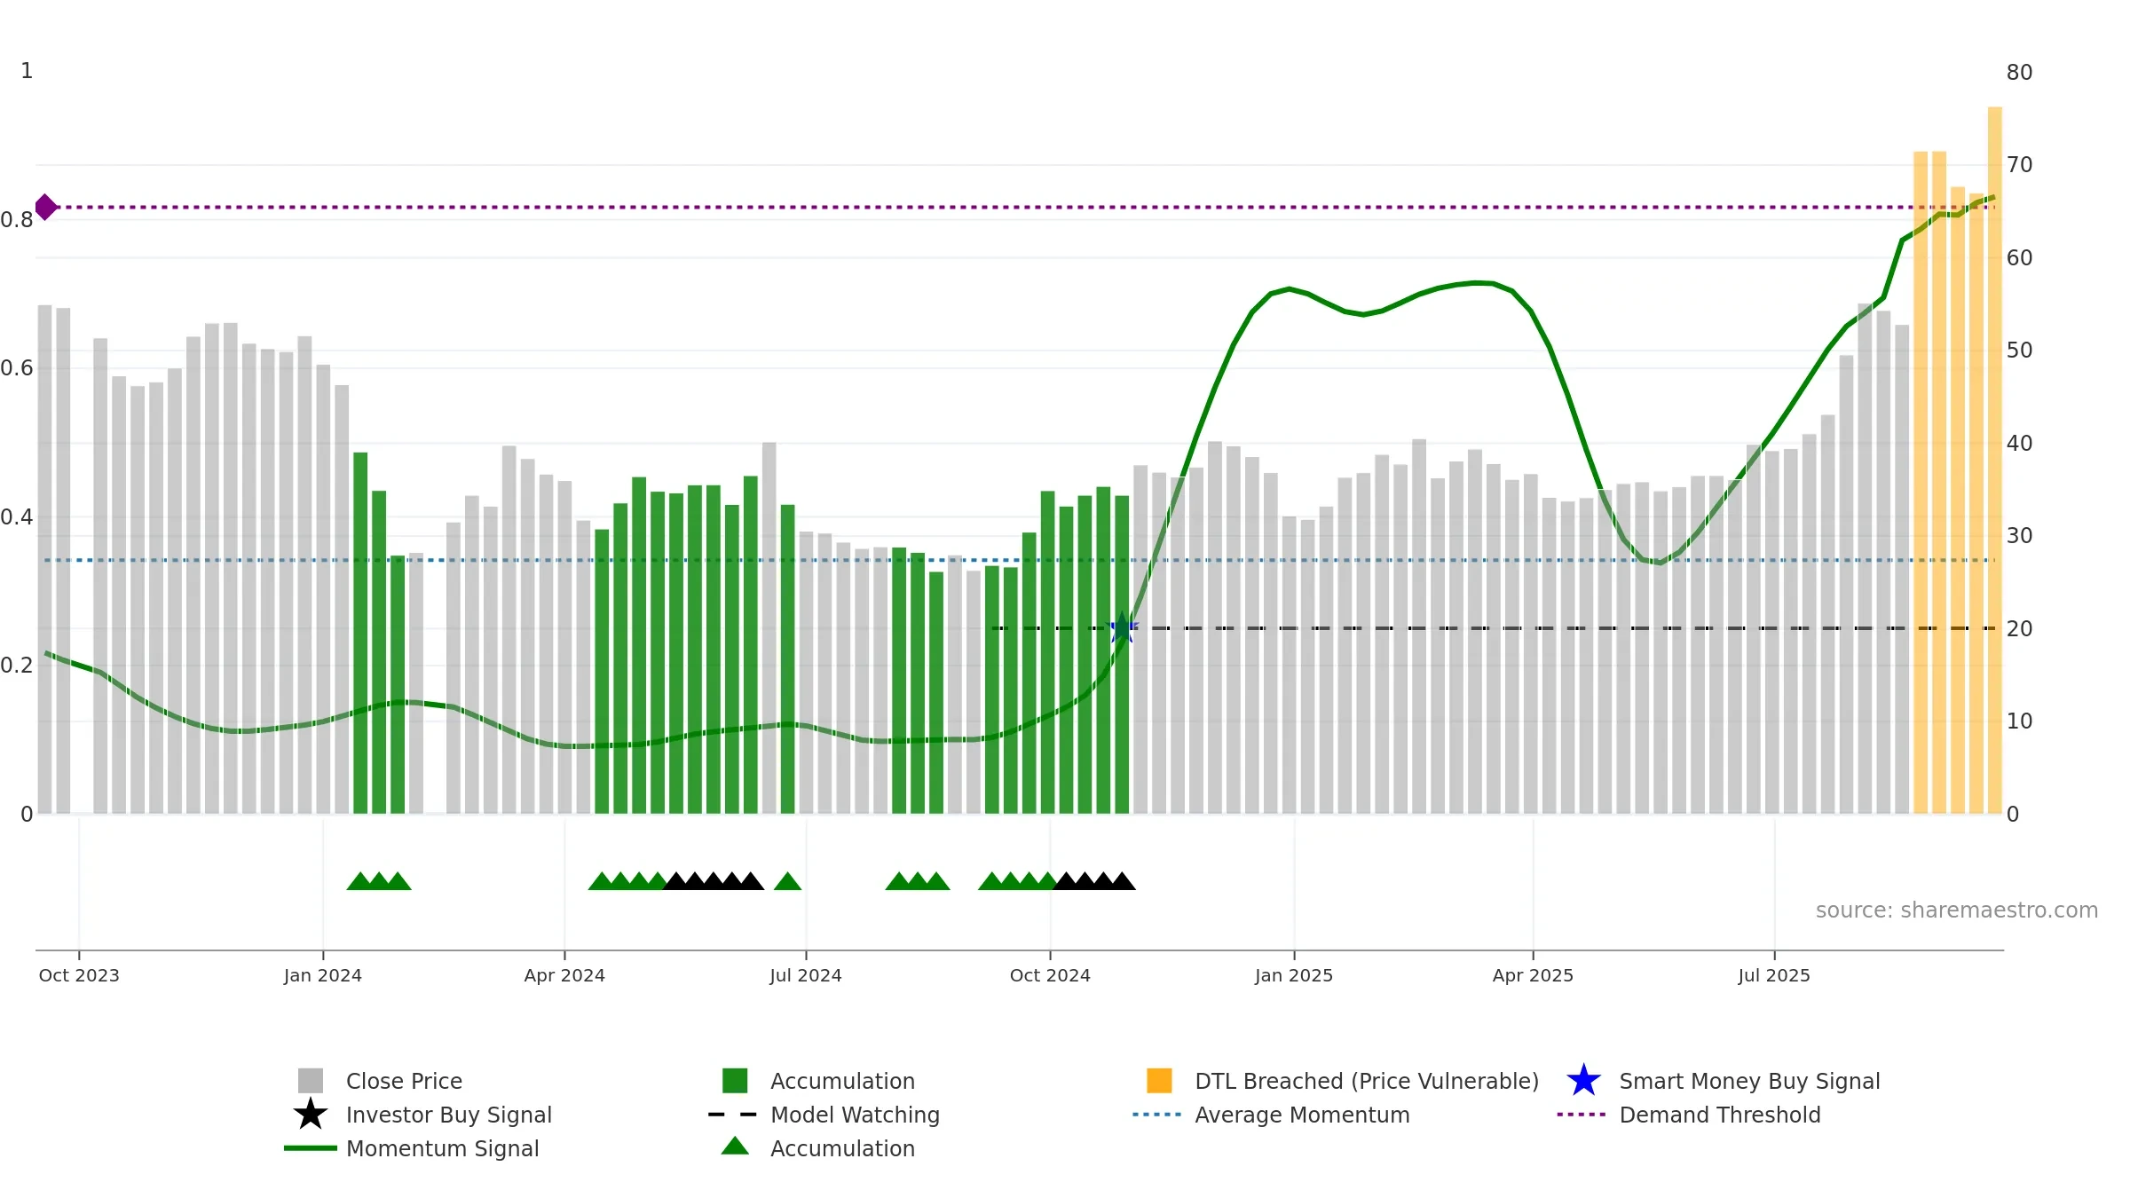Click the blue star buy signal on chart
This screenshot has width=2130, height=1198.
coord(1123,627)
